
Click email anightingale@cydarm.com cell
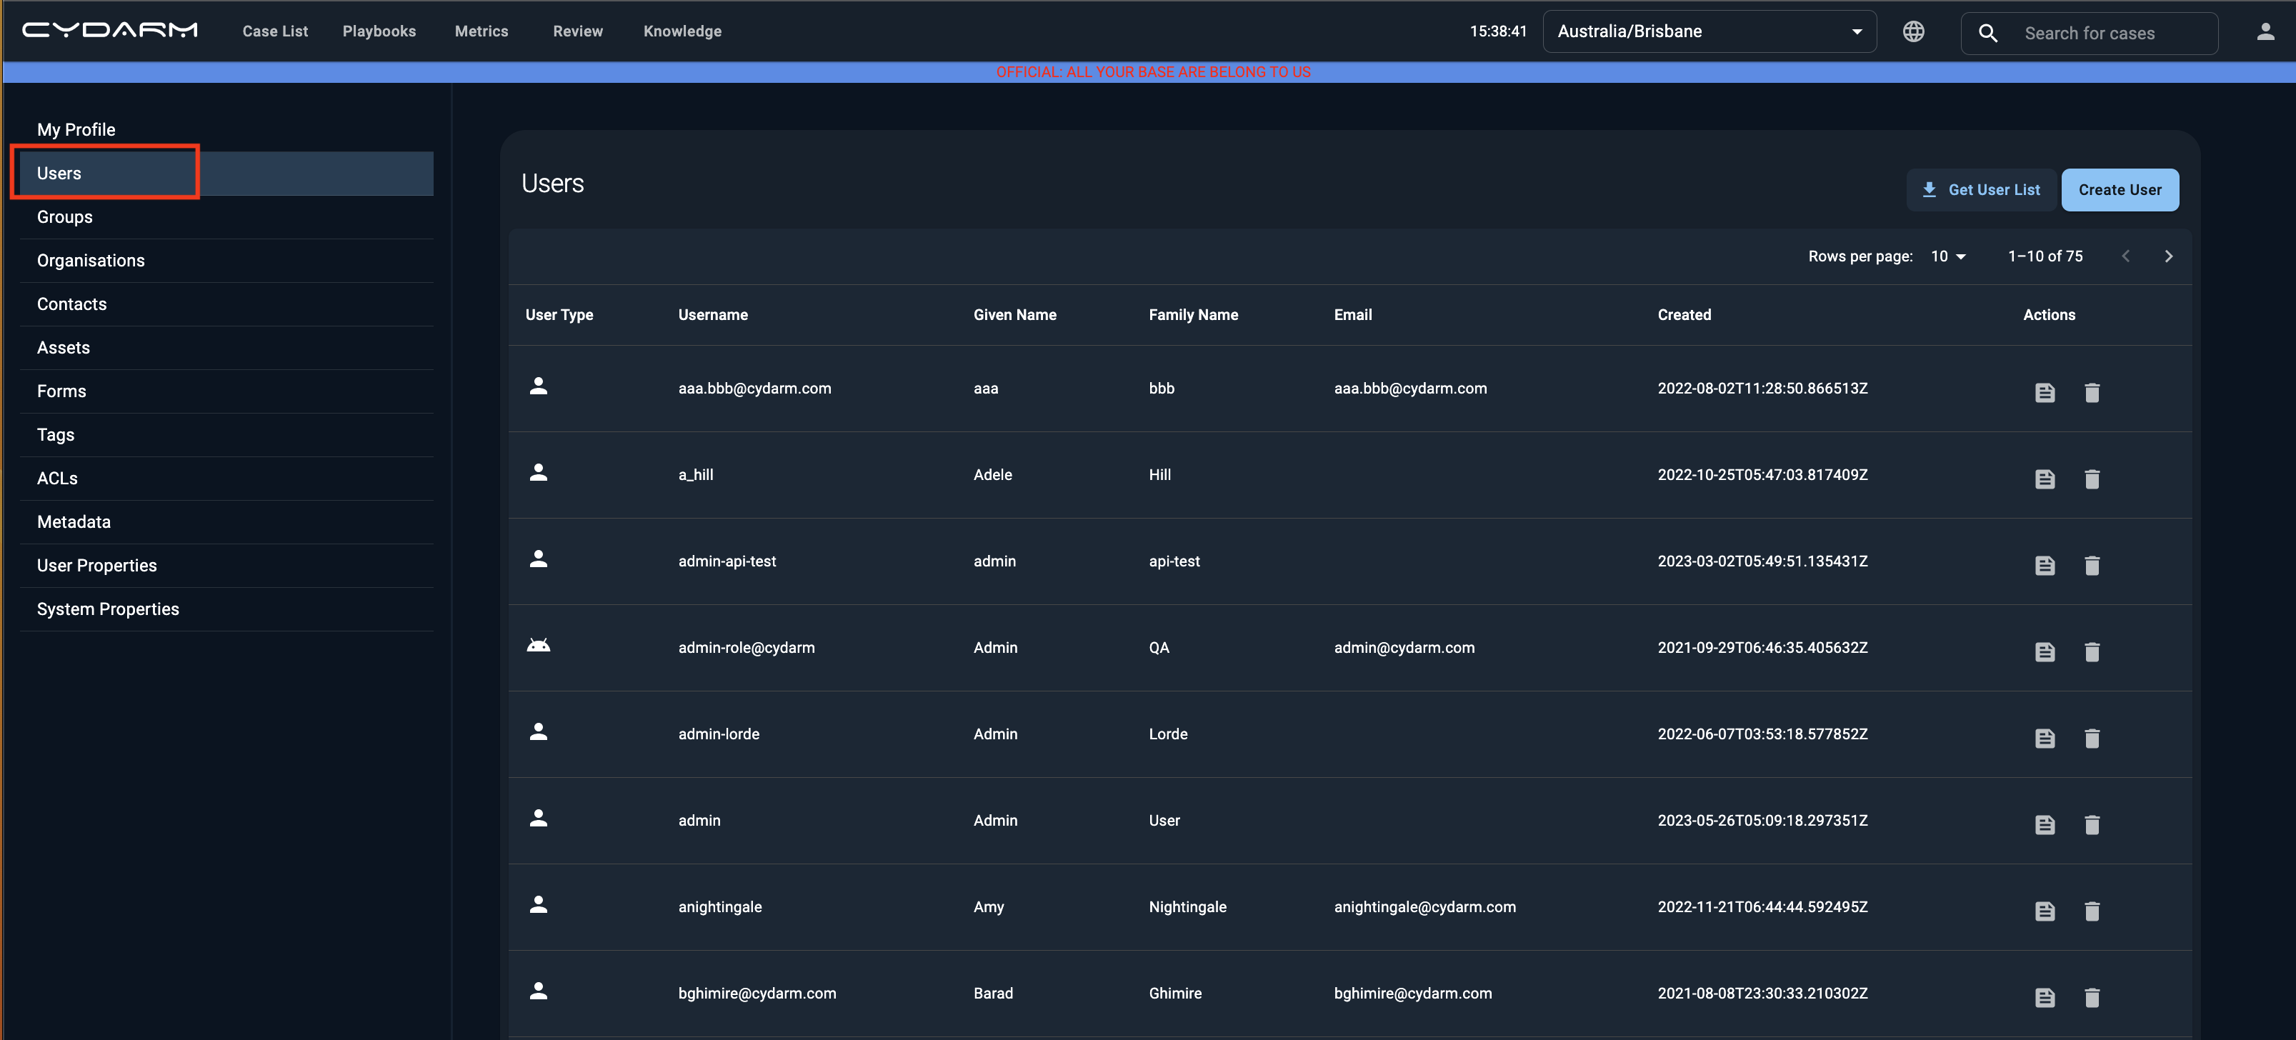1424,907
